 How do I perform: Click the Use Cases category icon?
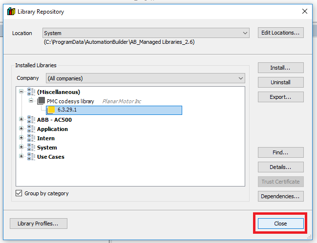coord(31,157)
